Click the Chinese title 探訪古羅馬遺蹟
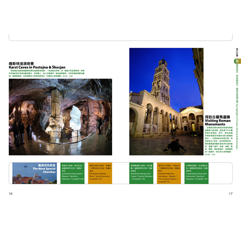 (x=217, y=117)
